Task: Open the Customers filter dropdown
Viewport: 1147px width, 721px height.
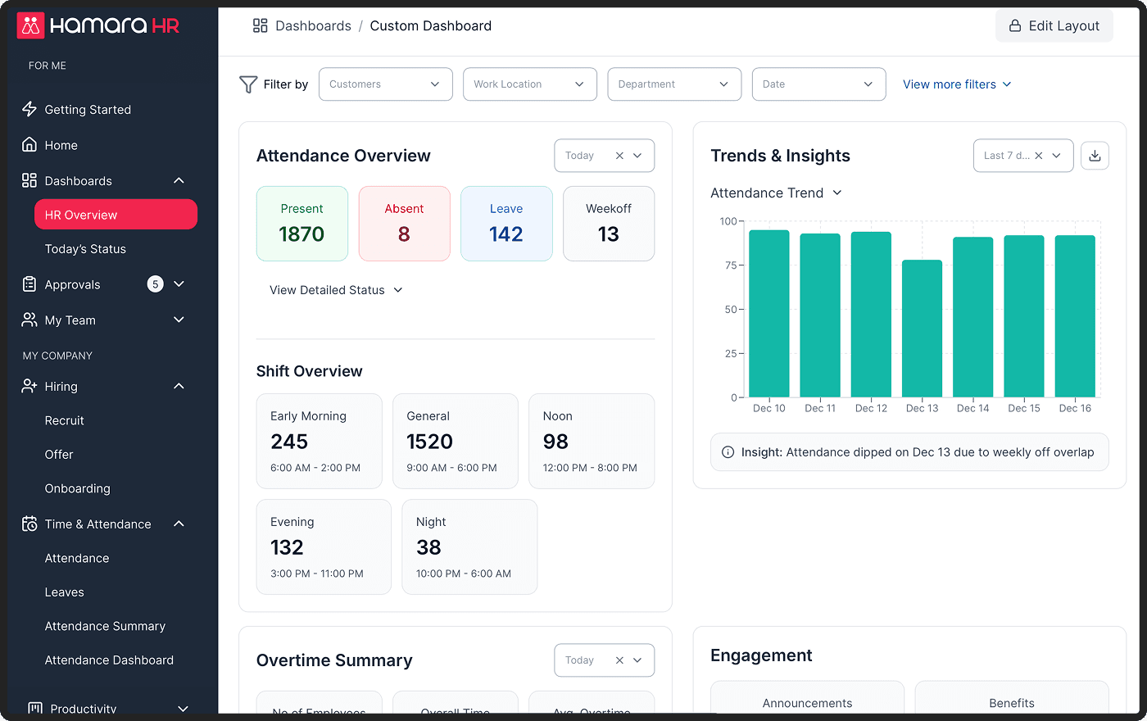Action: click(x=386, y=84)
